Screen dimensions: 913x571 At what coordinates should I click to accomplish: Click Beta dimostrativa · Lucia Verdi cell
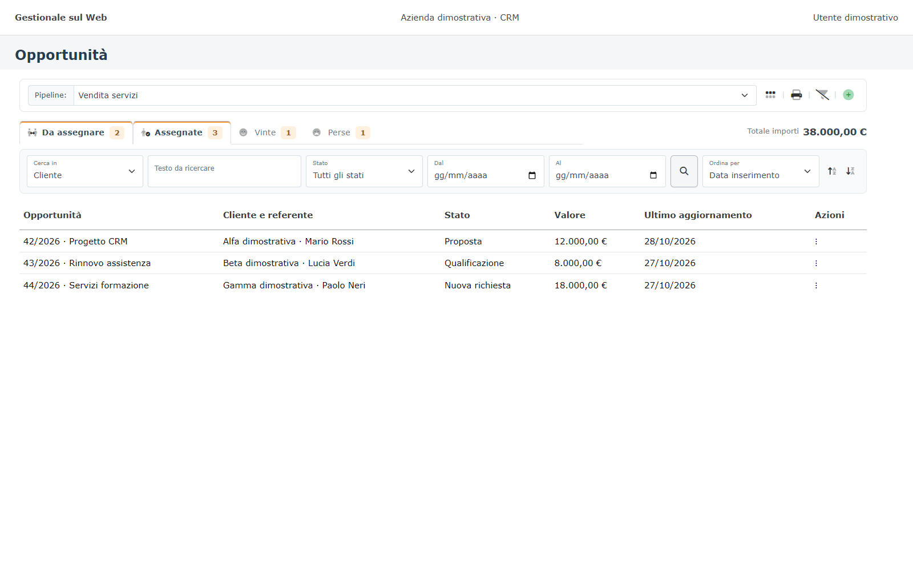(289, 263)
